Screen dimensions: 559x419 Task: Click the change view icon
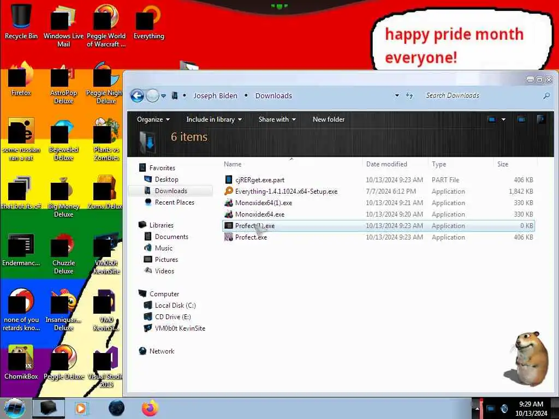[492, 119]
